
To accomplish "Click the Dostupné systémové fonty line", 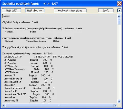I will 27,54.
